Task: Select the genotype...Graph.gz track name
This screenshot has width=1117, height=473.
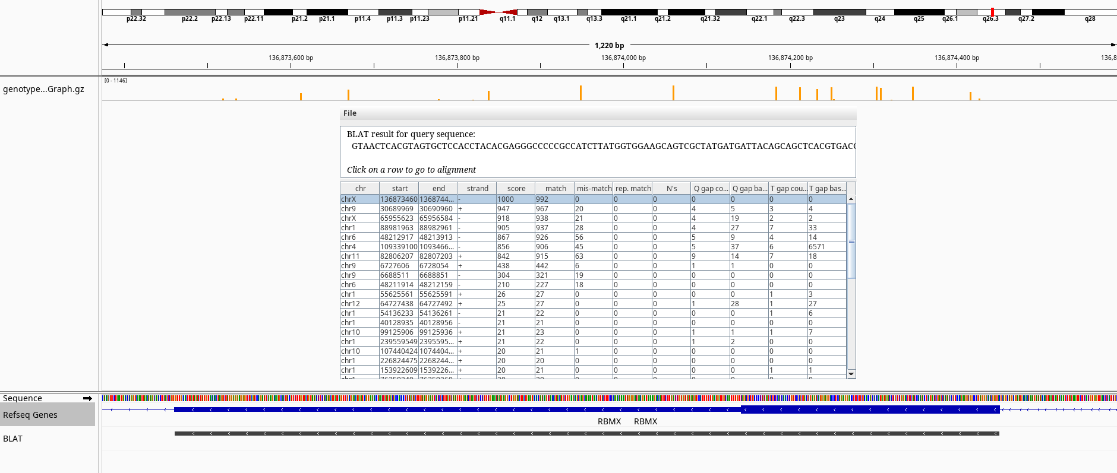Action: click(43, 89)
